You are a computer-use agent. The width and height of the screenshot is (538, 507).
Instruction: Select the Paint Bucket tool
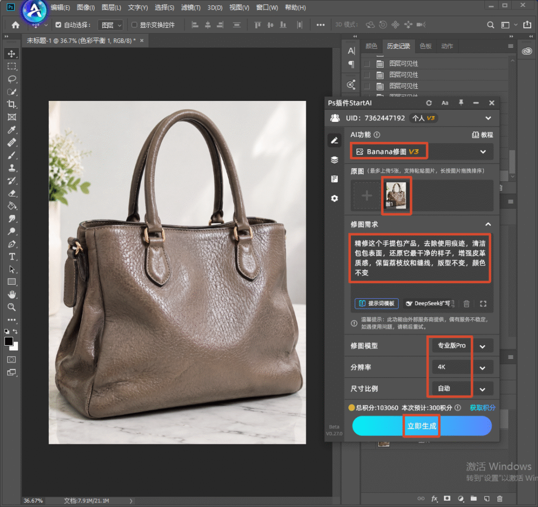(12, 206)
